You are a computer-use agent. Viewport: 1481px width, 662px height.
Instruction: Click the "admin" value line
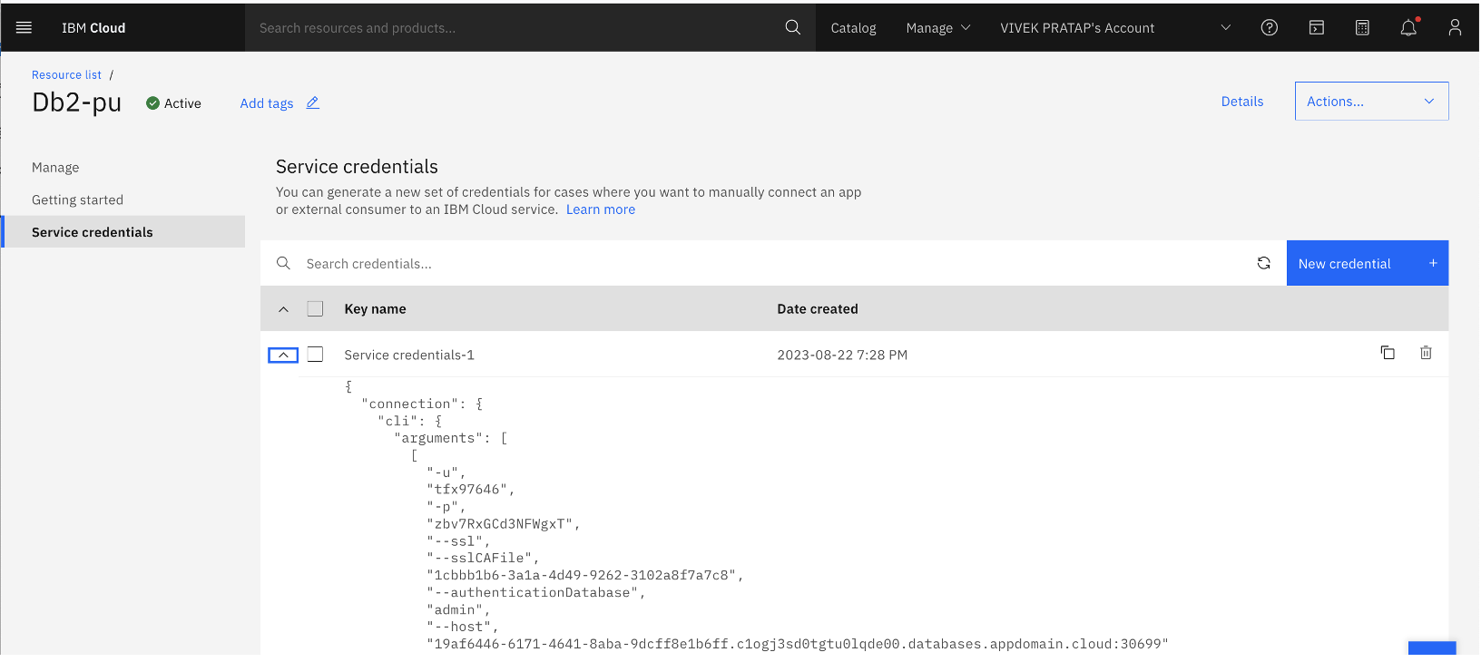[x=458, y=610]
